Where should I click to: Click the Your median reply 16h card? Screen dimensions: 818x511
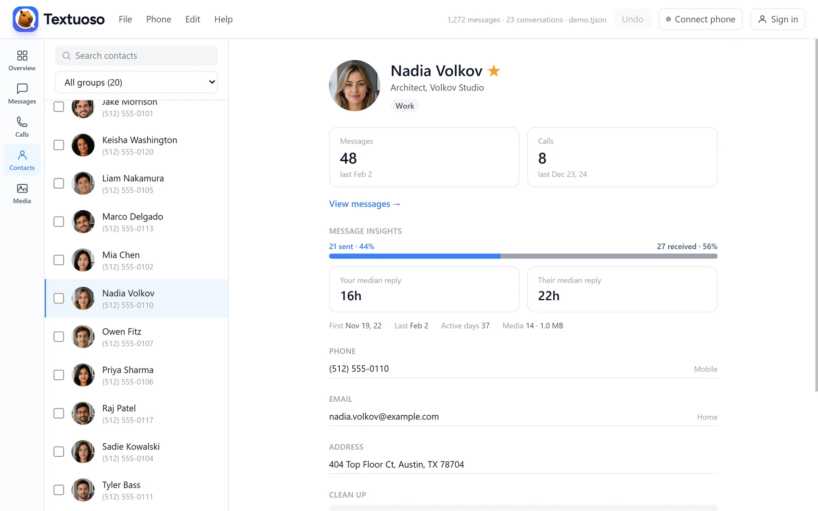click(424, 289)
